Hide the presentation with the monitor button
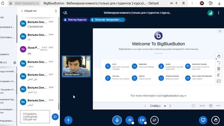Screen dimensions: 224x126 click(203, 120)
